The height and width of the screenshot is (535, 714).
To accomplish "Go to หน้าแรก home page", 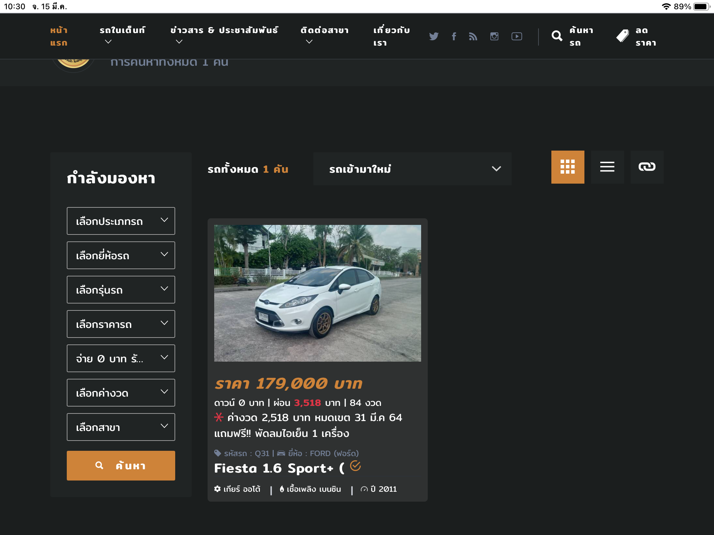I will coord(59,36).
